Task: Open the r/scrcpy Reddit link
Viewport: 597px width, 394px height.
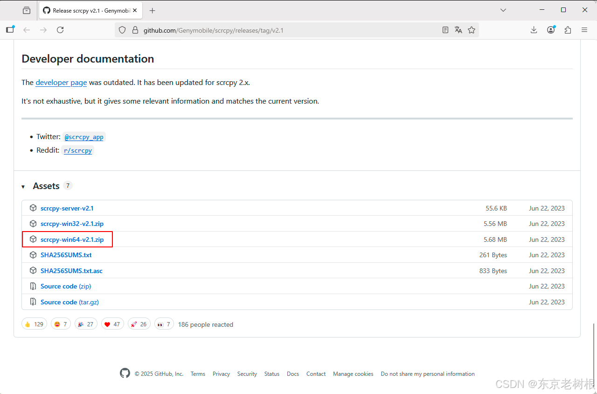Action: point(78,150)
